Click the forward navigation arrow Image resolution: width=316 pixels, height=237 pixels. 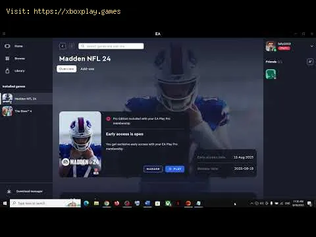click(72, 46)
